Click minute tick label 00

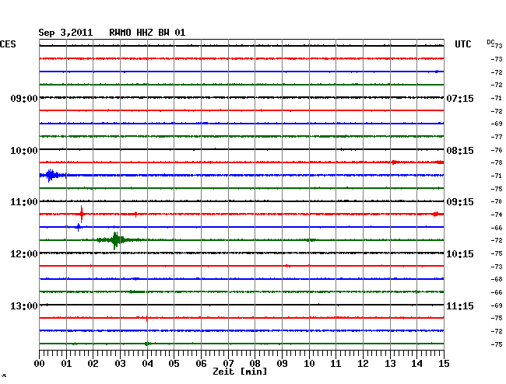point(40,364)
